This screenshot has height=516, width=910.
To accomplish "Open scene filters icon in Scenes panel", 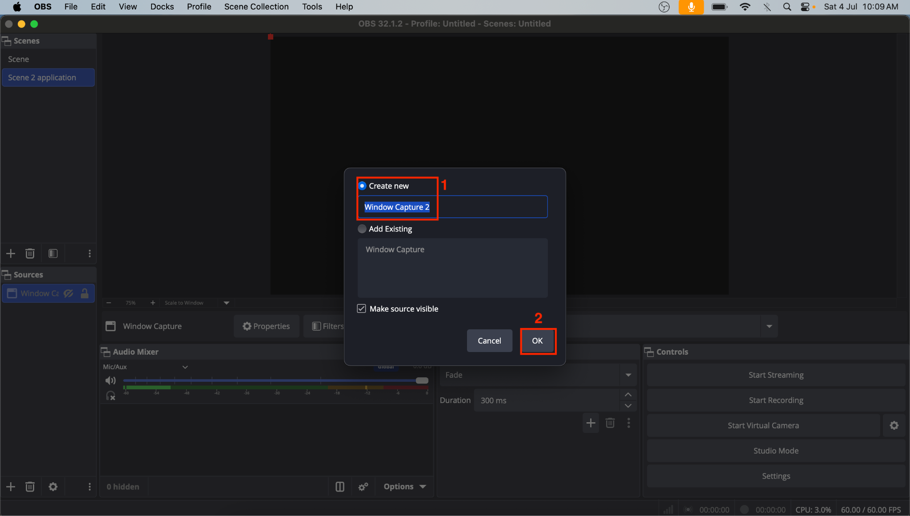I will 53,253.
